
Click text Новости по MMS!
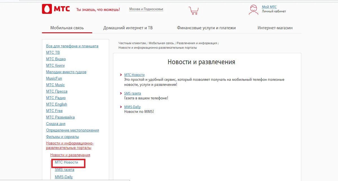(139, 111)
